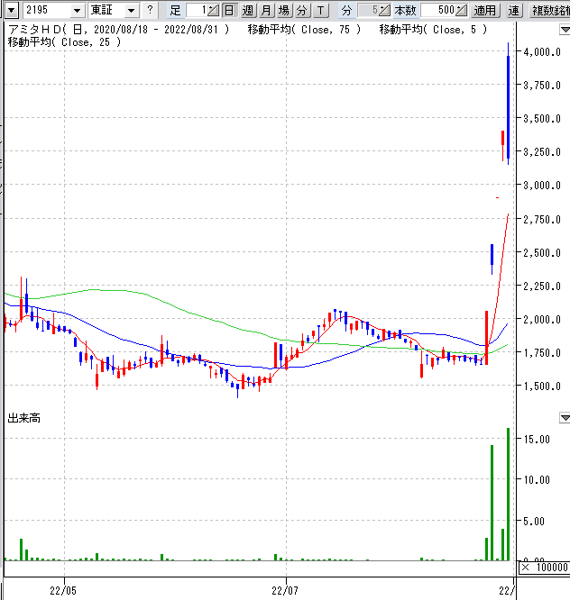Open the spinner beside the 500 count field

[x=462, y=10]
